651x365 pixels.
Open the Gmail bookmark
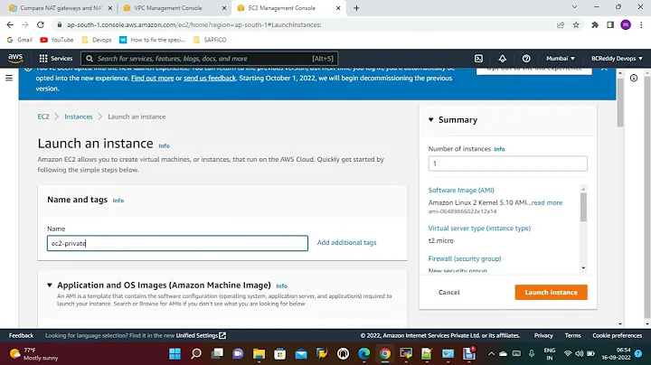pos(20,40)
